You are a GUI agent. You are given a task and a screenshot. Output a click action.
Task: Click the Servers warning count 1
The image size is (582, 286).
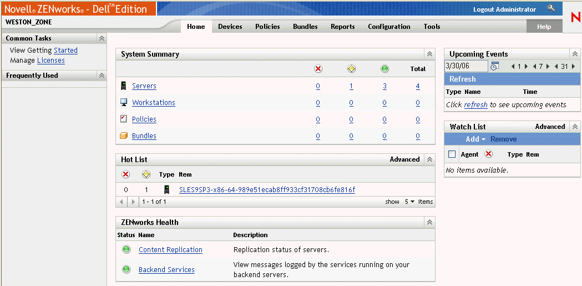point(351,86)
